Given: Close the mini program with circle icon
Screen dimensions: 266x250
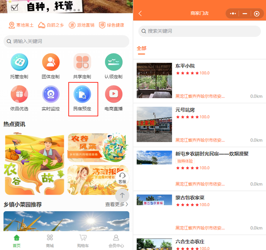Looking at the screenshot, I should tap(256, 14).
